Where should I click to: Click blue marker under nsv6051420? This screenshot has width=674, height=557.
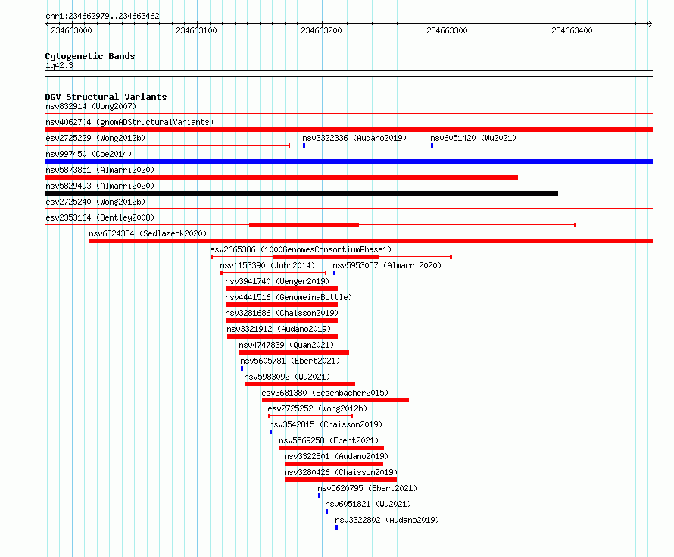[432, 146]
